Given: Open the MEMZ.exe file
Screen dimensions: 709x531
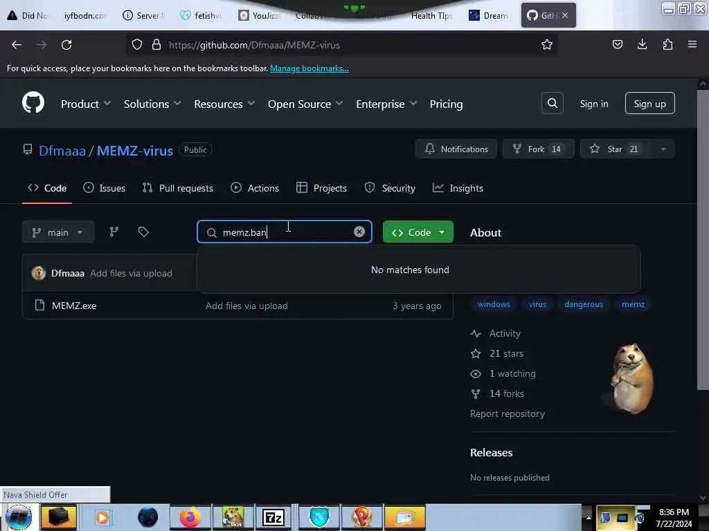Looking at the screenshot, I should click(74, 305).
